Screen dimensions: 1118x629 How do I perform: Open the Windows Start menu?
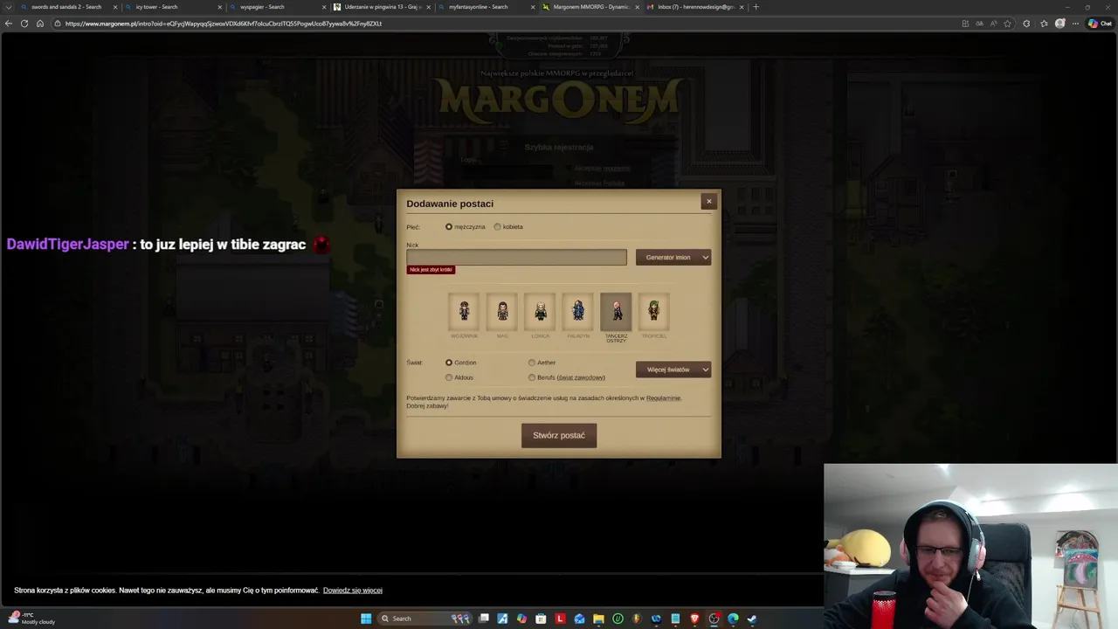[x=366, y=619]
